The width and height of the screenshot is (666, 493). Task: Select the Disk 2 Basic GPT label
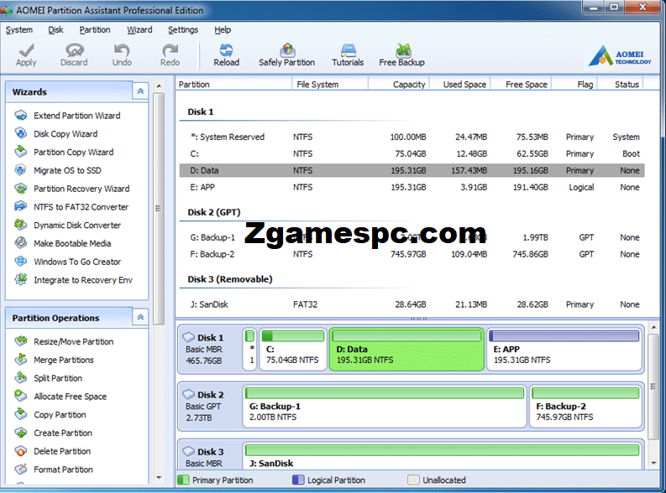(x=209, y=406)
